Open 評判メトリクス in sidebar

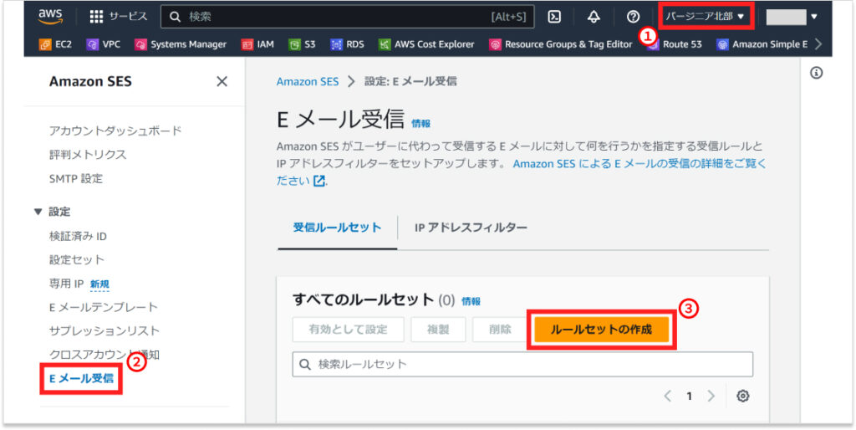pyautogui.click(x=87, y=155)
